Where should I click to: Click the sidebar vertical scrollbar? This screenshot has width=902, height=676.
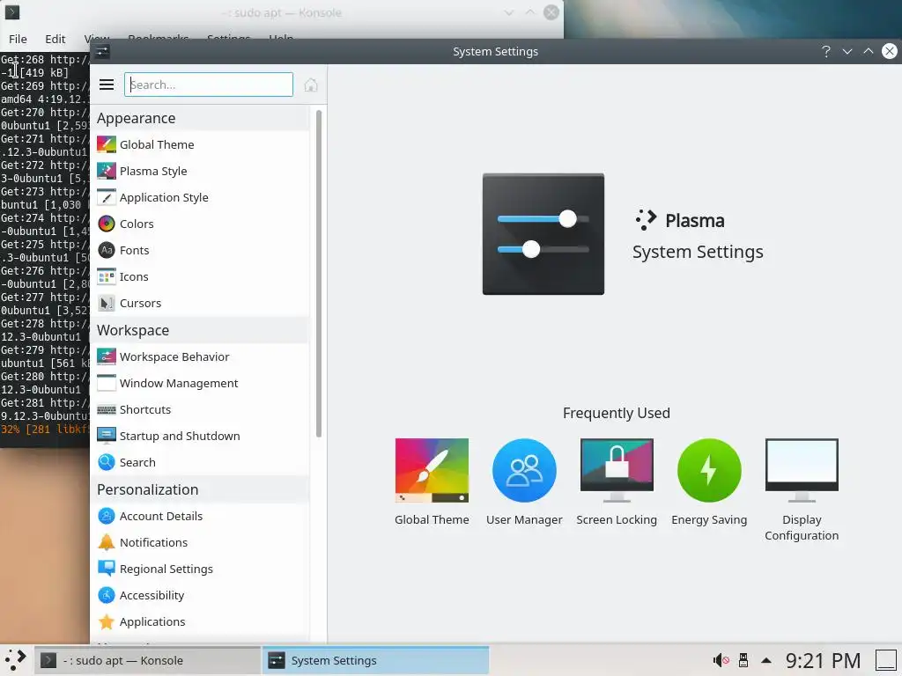coord(319,273)
